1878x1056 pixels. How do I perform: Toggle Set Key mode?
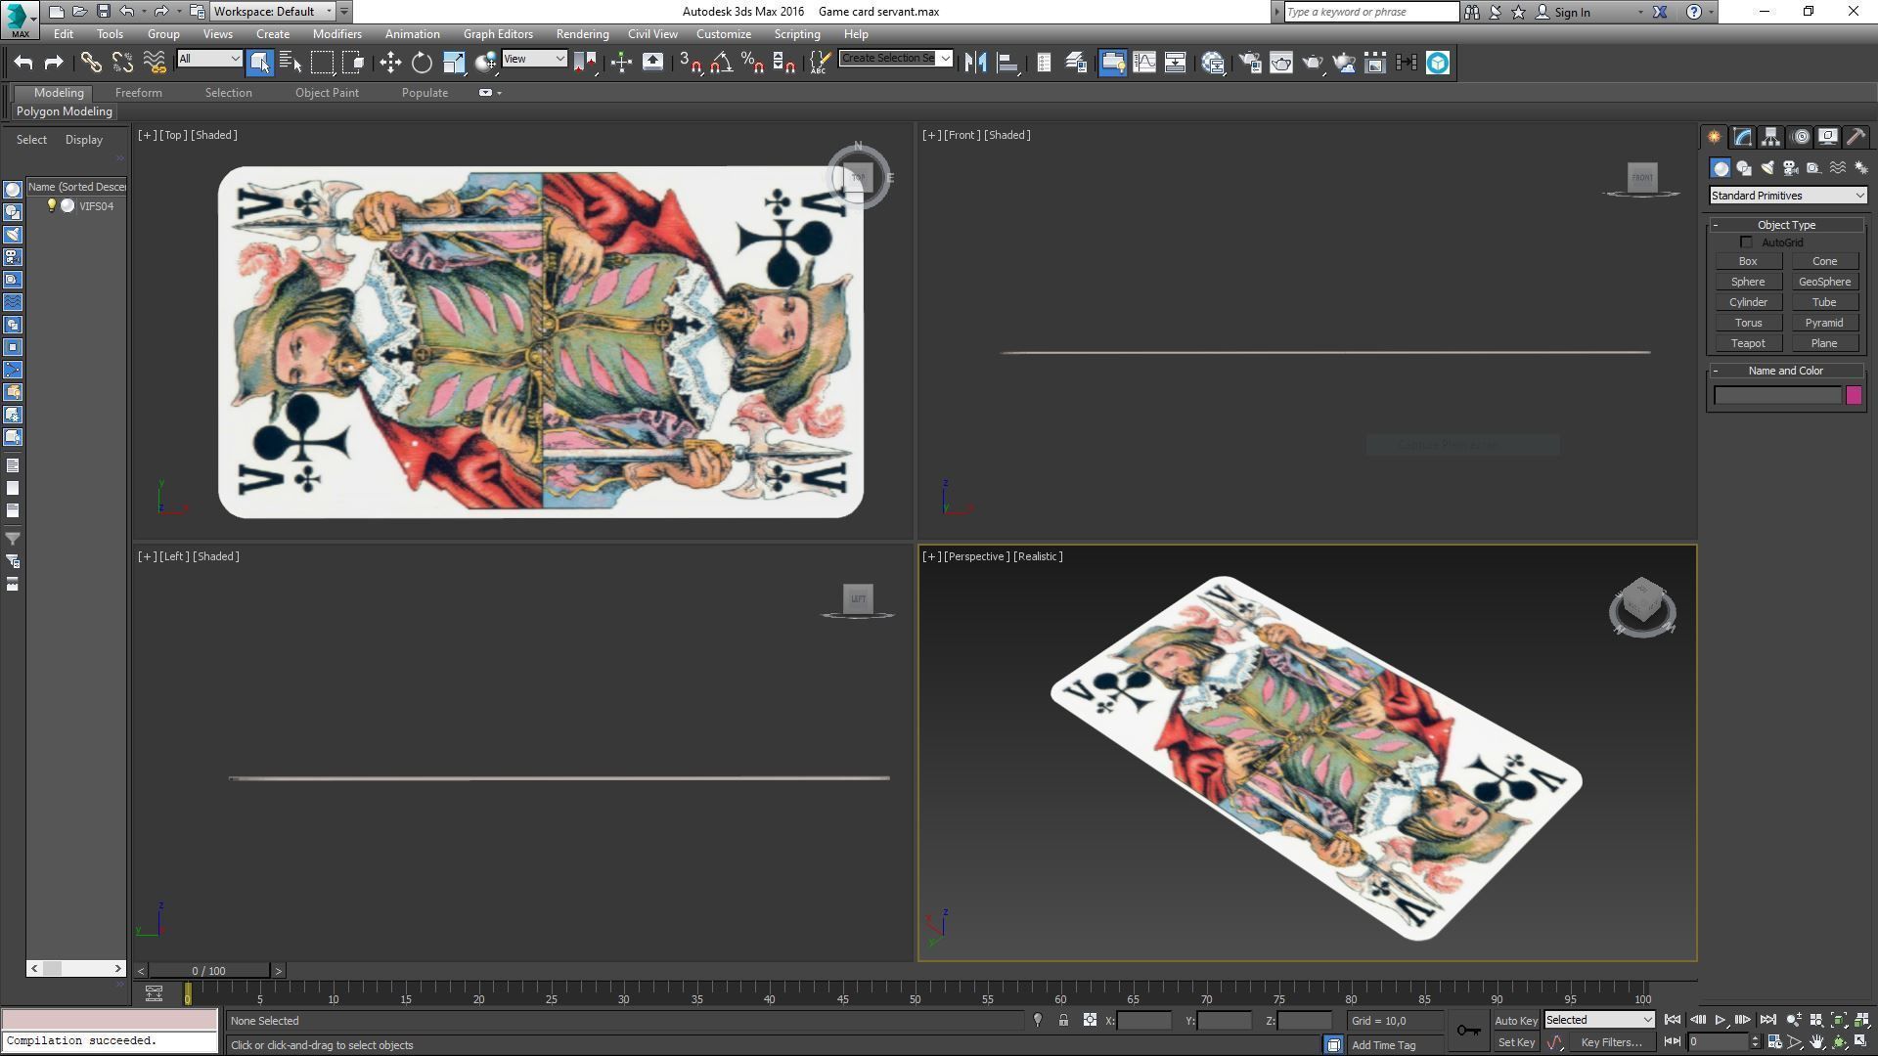click(x=1515, y=1042)
